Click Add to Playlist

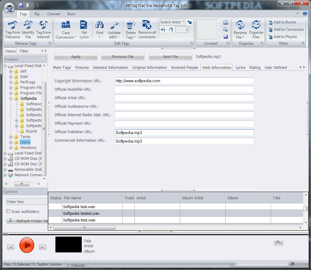click(x=283, y=37)
